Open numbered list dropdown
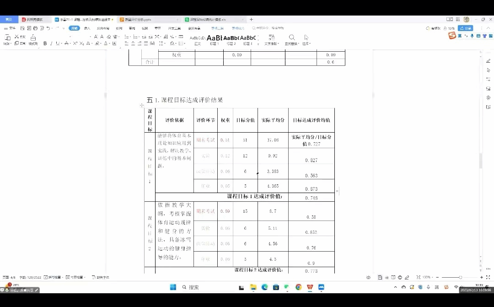The width and height of the screenshot is (494, 307). (x=139, y=37)
